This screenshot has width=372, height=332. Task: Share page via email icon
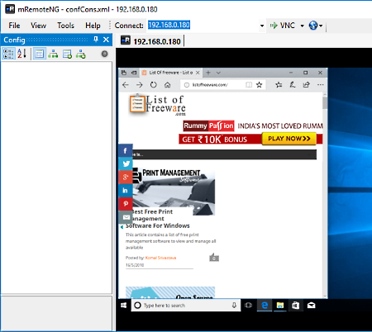(126, 217)
